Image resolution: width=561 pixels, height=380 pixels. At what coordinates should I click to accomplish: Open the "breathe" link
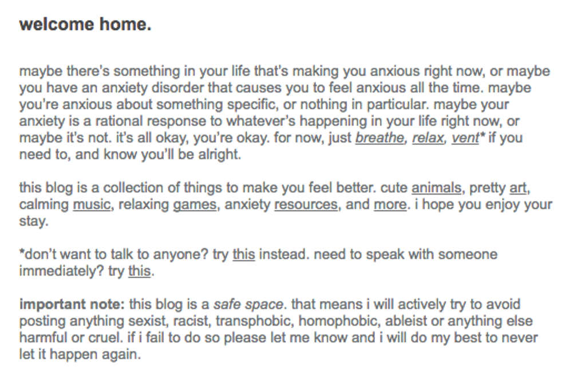point(379,138)
